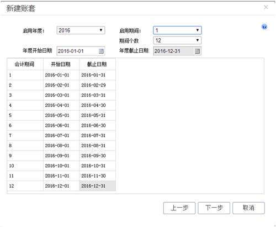
Task: Expand the 启用期间 dropdown
Action: click(198, 30)
